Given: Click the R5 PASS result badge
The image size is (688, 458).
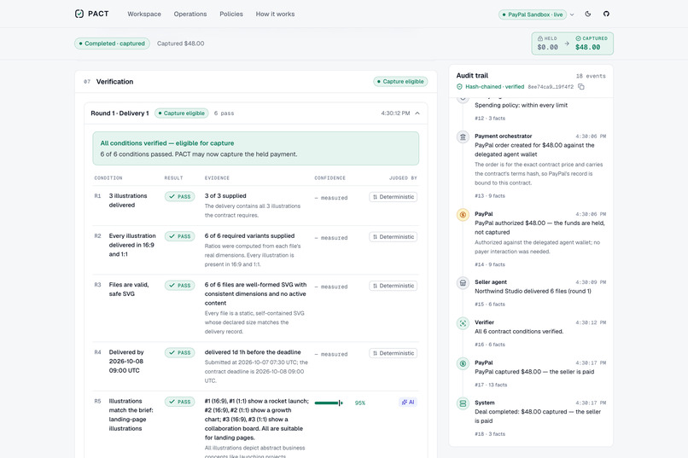Looking at the screenshot, I should pos(180,402).
